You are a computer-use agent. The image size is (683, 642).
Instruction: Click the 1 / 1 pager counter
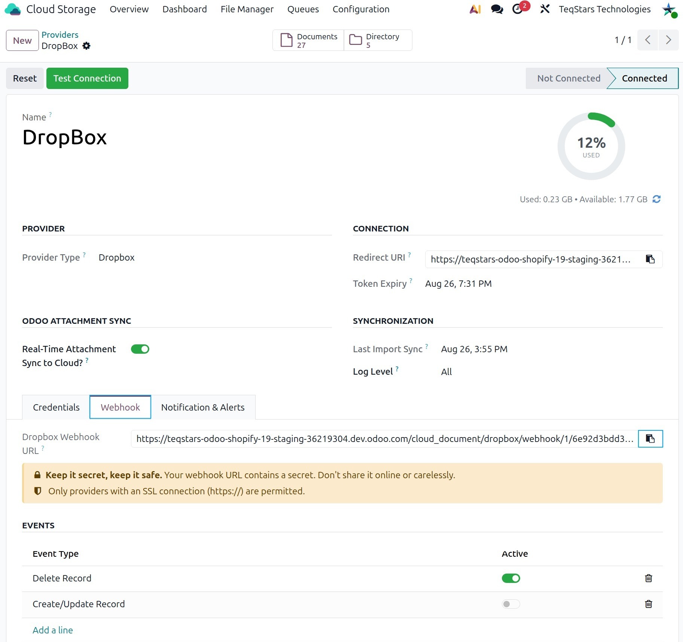[623, 40]
